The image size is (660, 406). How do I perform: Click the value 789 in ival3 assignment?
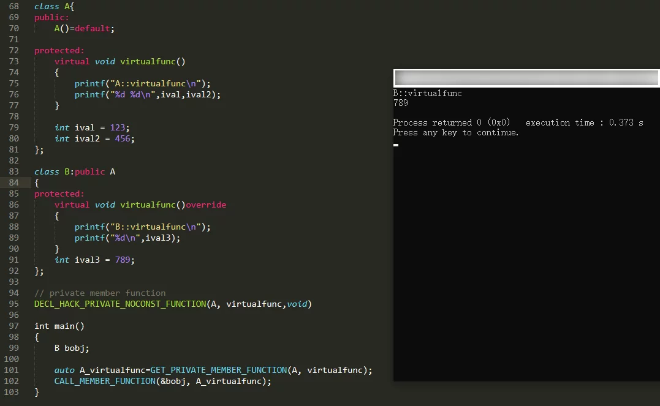pos(123,260)
